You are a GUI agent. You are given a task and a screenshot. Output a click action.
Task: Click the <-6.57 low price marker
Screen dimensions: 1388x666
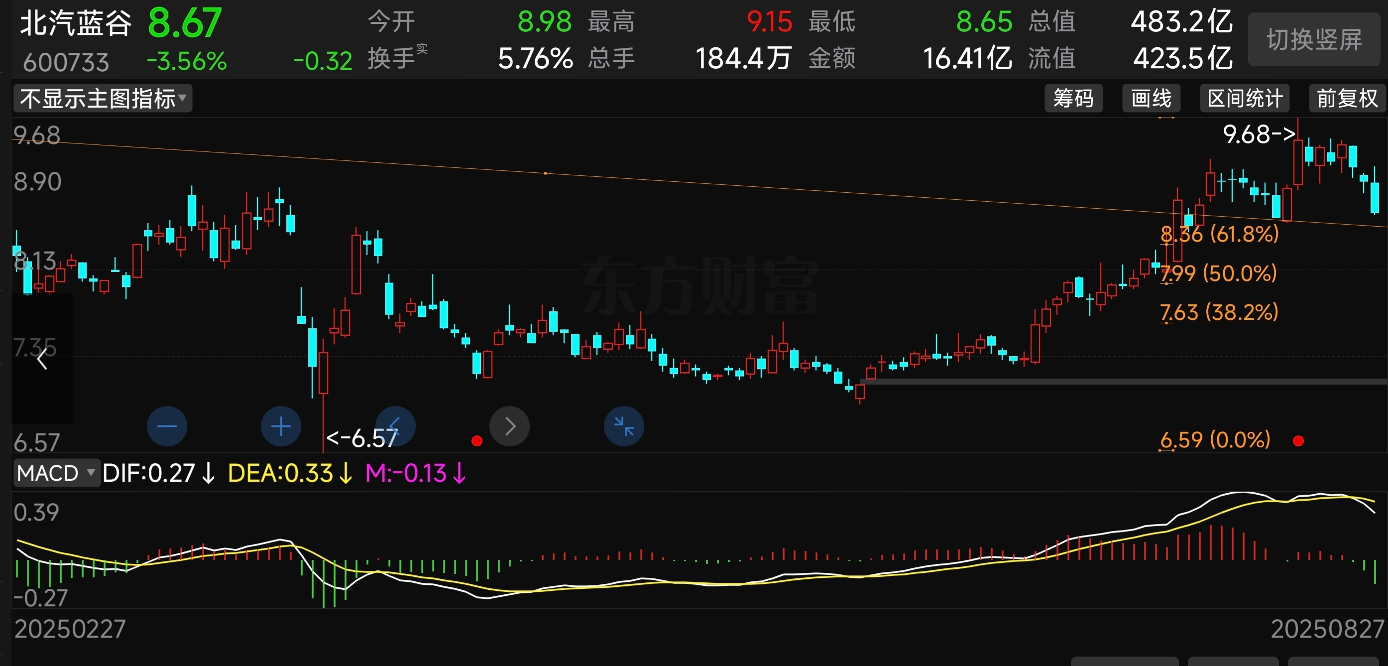tap(362, 438)
